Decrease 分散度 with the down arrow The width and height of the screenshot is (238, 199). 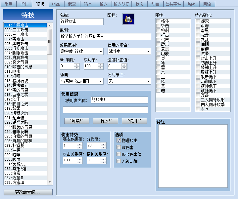click(x=103, y=147)
